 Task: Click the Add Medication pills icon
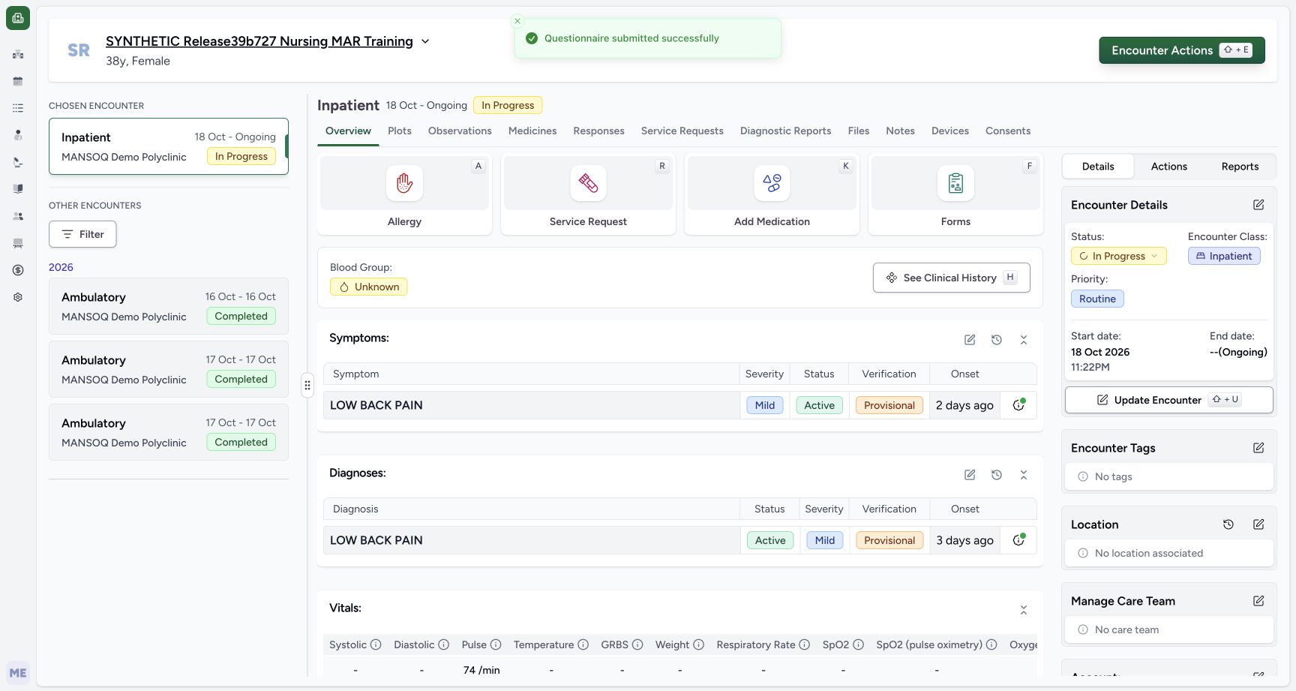click(x=772, y=183)
